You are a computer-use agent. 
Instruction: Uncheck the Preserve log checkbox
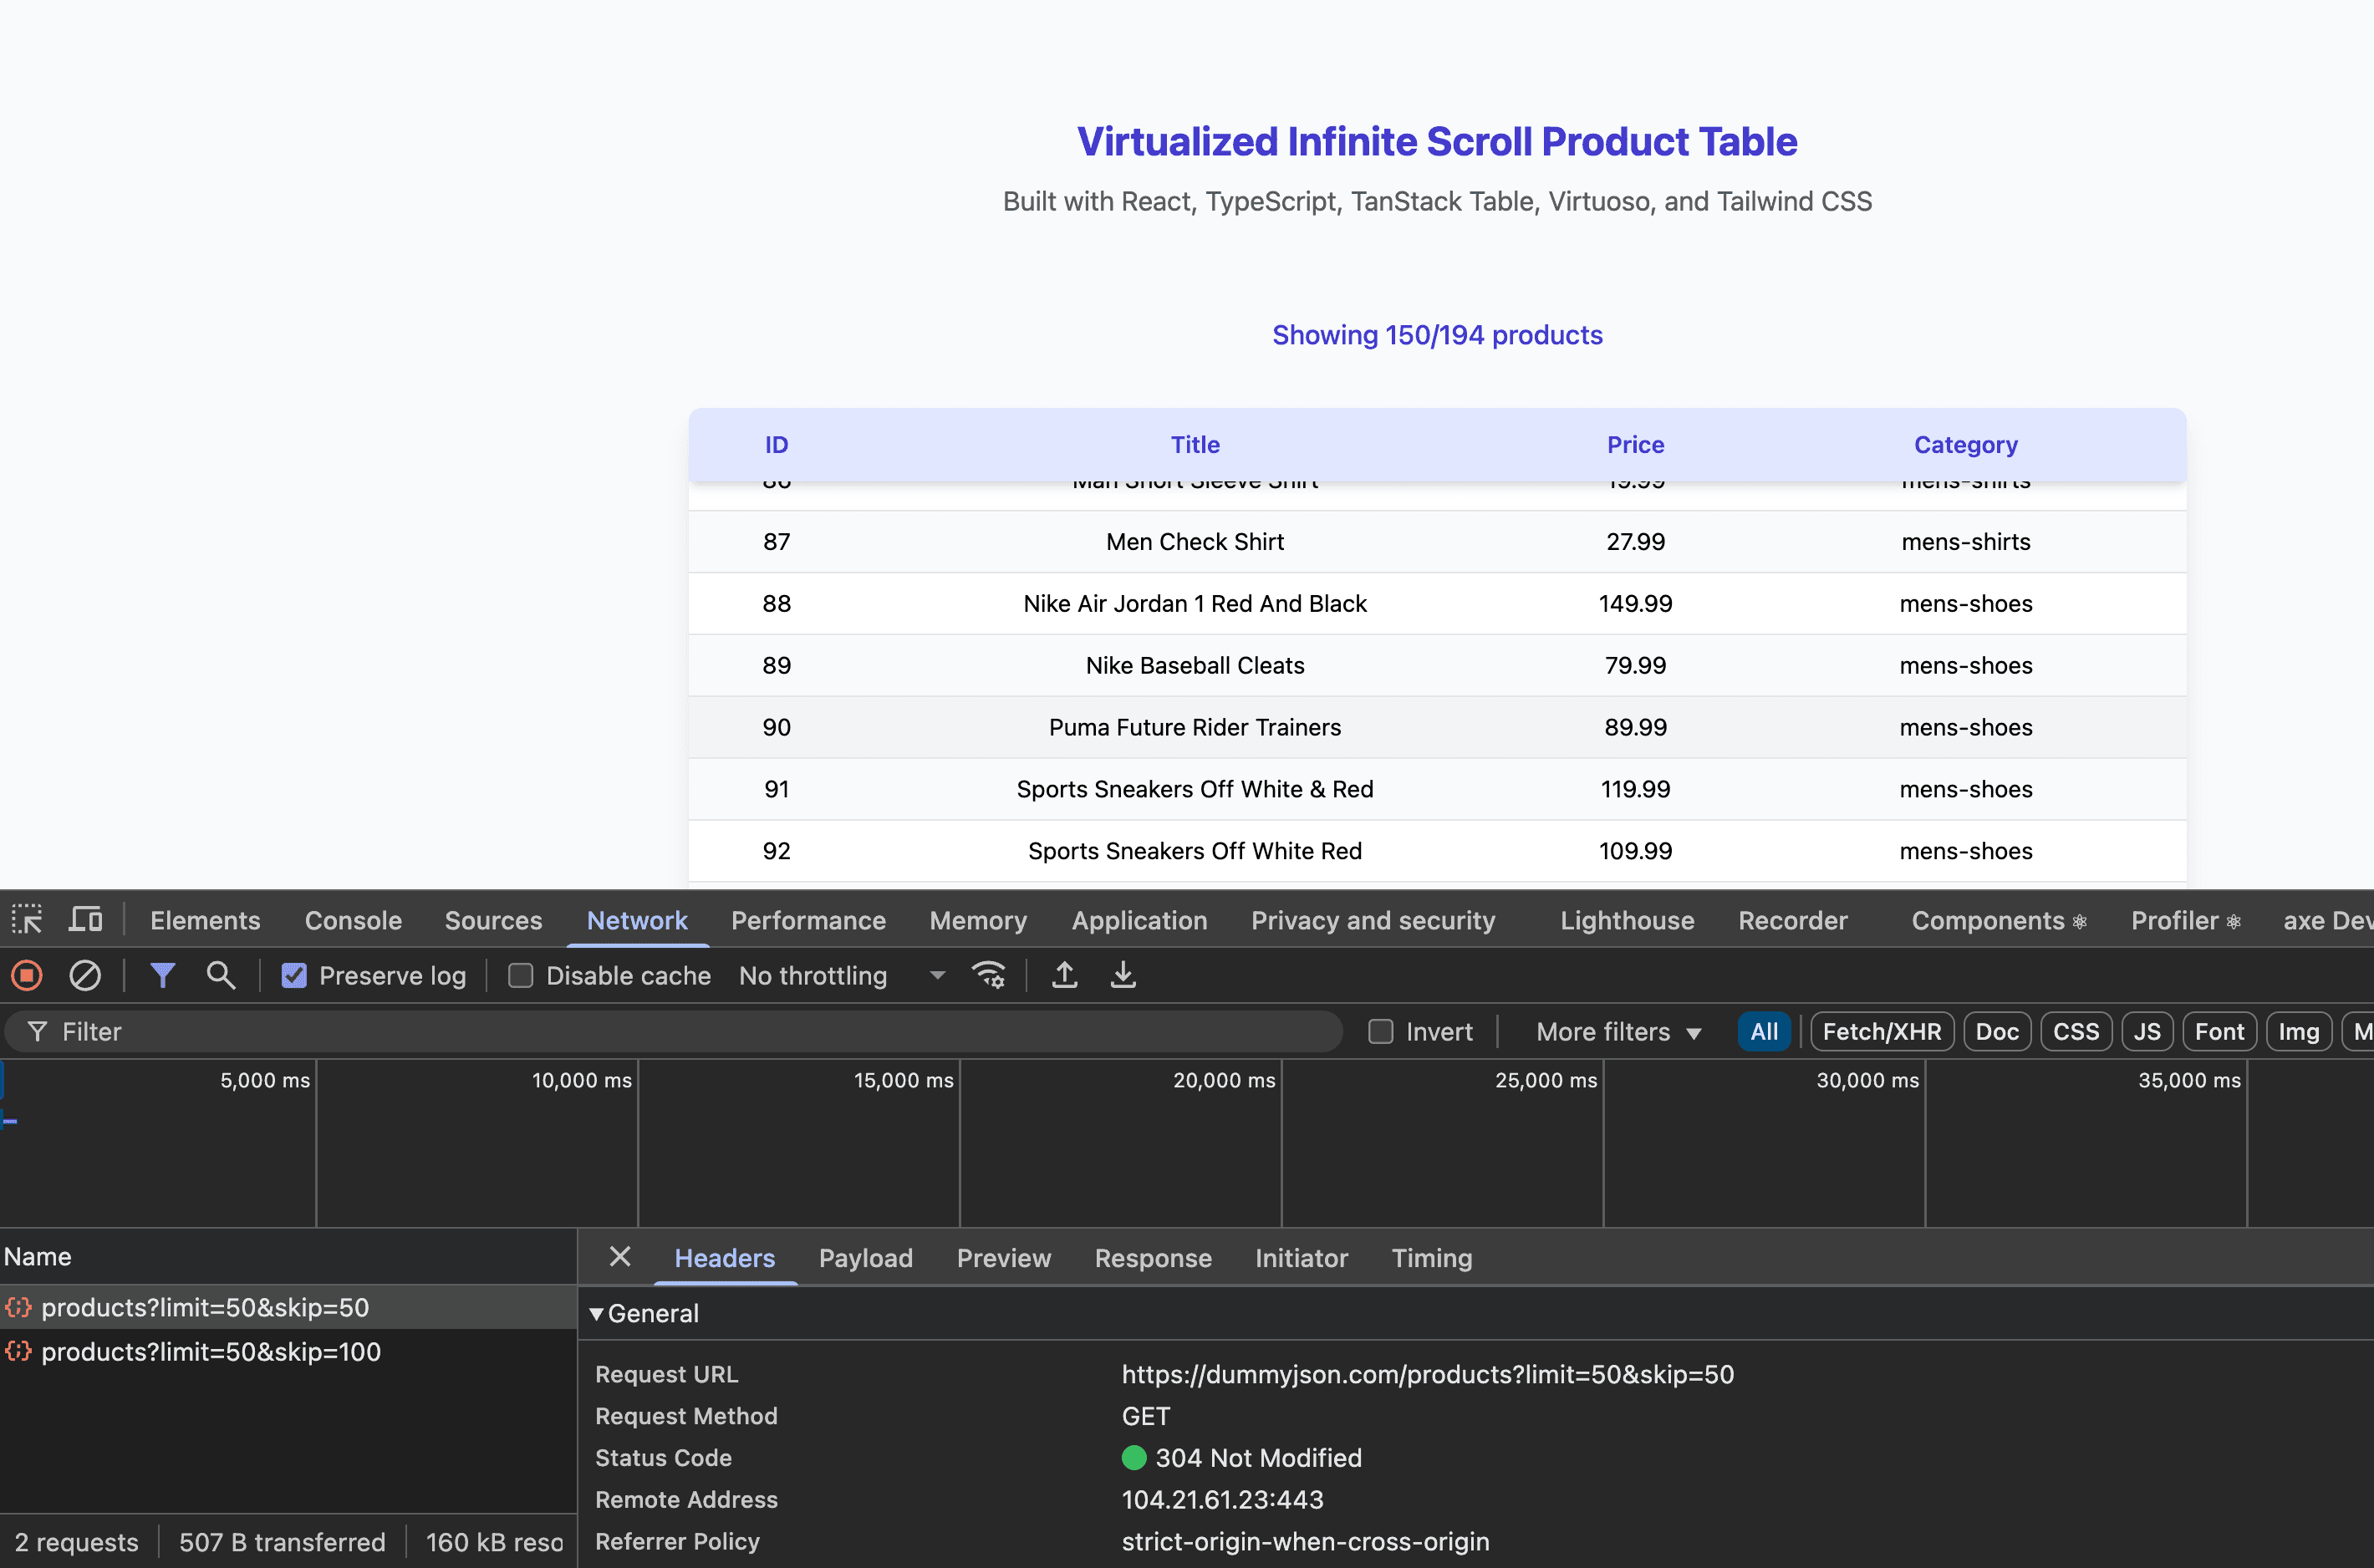294,975
